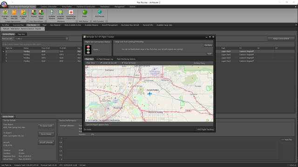Click the Assign Crews & Fleet button
The image size is (298, 167).
pos(281,39)
